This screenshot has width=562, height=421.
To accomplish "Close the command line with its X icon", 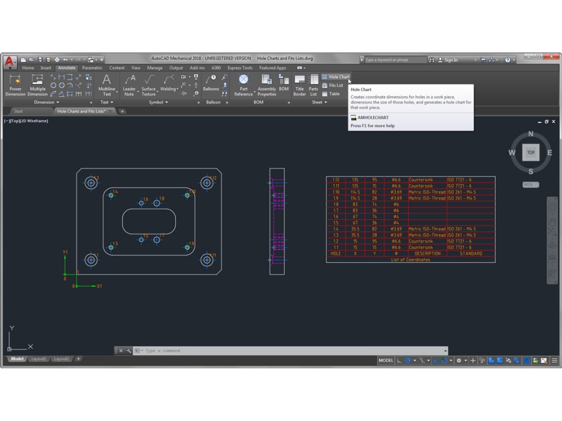I will tap(121, 351).
